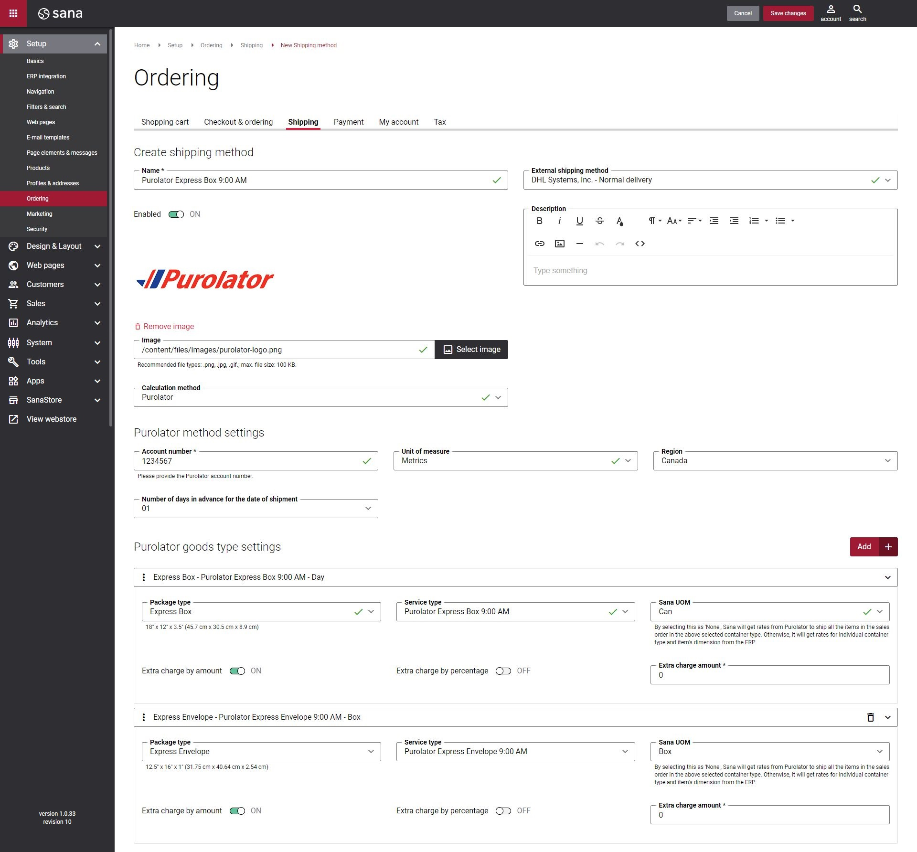Image resolution: width=917 pixels, height=852 pixels.
Task: Open Region dropdown showing Canada
Action: coord(775,461)
